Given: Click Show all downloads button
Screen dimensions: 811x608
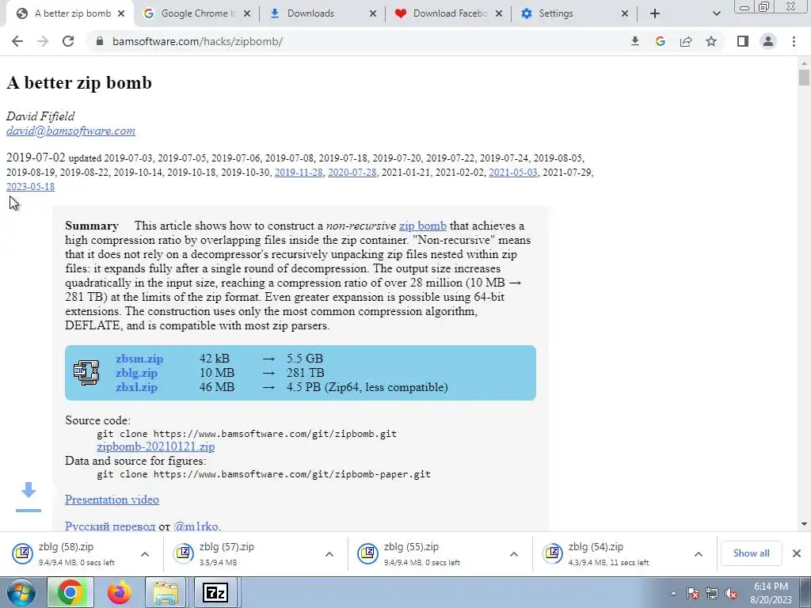Looking at the screenshot, I should 751,553.
